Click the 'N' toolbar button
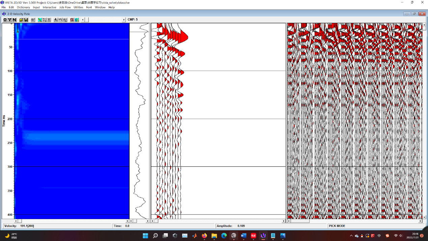The width and height of the screenshot is (428, 241). (15, 20)
